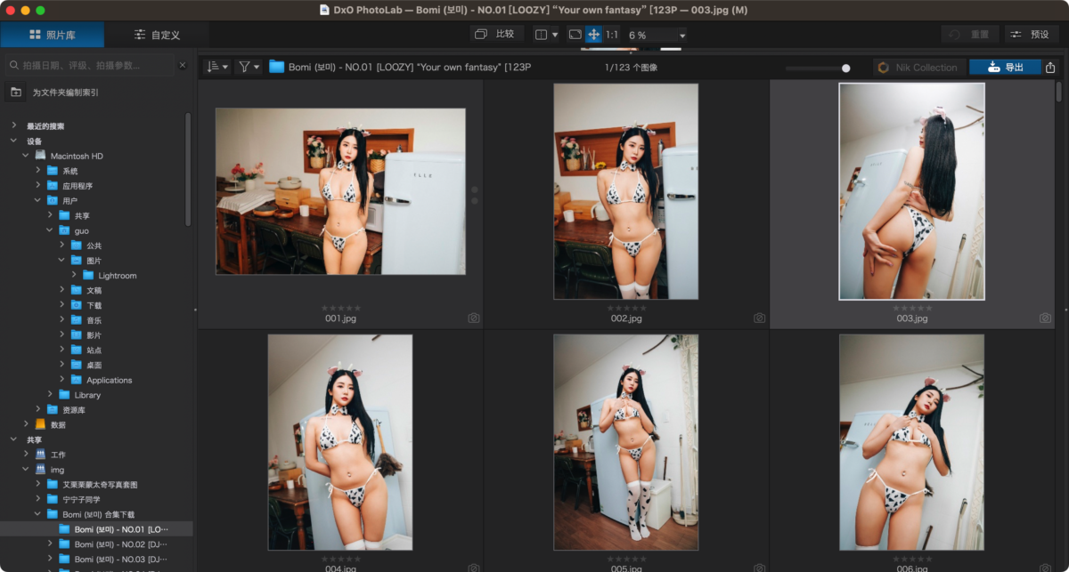
Task: Collapse the 设备 section
Action: (13, 141)
